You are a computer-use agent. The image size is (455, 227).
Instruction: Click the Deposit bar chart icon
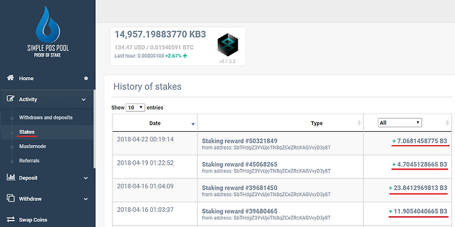pyautogui.click(x=11, y=177)
